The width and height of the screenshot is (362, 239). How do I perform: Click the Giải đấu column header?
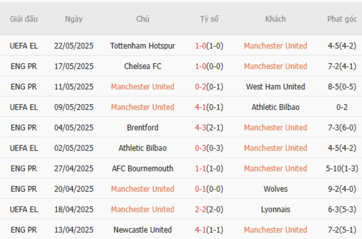pyautogui.click(x=24, y=19)
